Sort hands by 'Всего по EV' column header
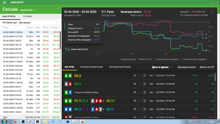The height and width of the screenshot is (124, 220). click(x=207, y=67)
